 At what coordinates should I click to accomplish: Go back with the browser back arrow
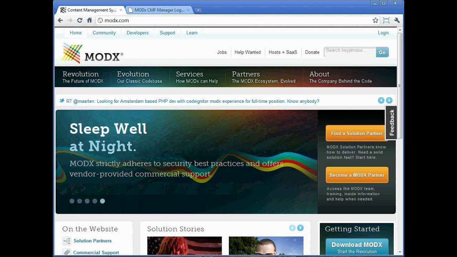(60, 20)
